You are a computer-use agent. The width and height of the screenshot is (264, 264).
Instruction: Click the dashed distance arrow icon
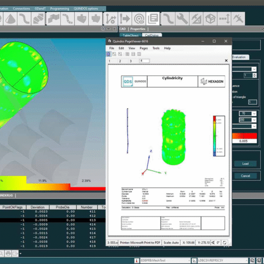click(x=224, y=18)
